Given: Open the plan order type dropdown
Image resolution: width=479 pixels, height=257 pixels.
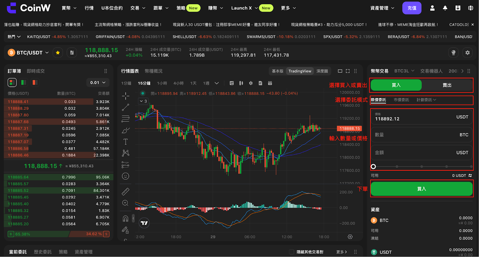Looking at the screenshot, I should [x=426, y=100].
